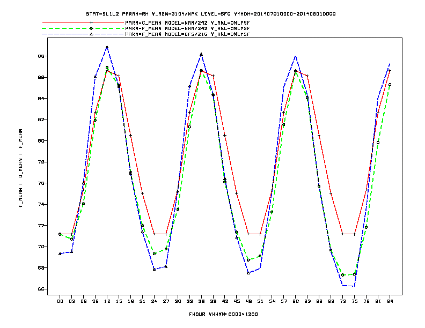The width and height of the screenshot is (425, 328).
Task: Click the 84 forecast hour x-axis label
Action: tap(390, 301)
